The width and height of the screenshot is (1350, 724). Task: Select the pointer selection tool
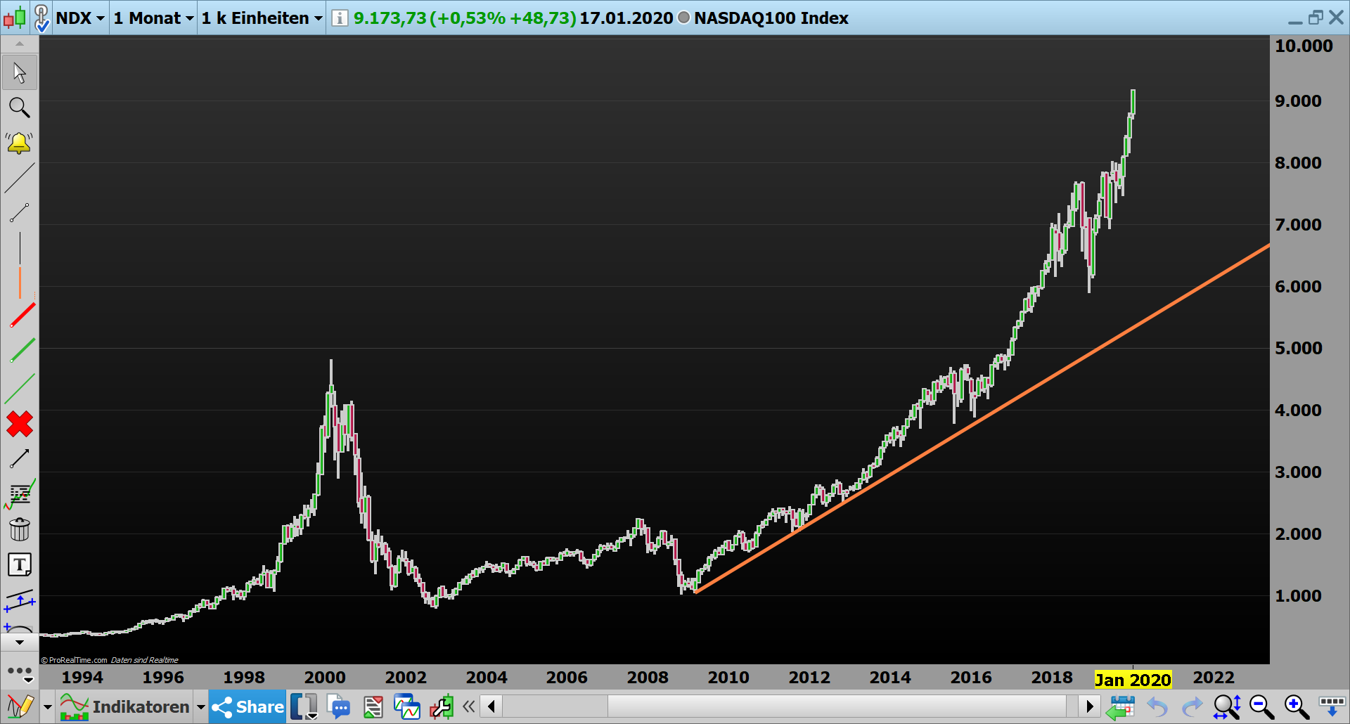coord(19,72)
